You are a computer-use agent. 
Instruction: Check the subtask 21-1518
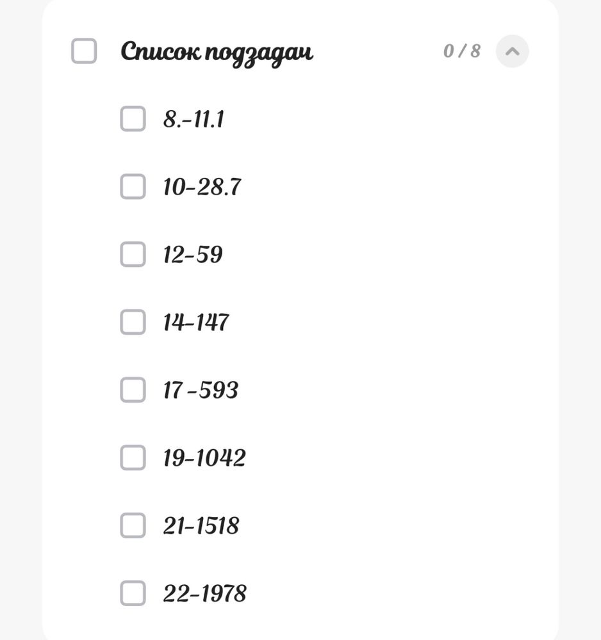[132, 526]
